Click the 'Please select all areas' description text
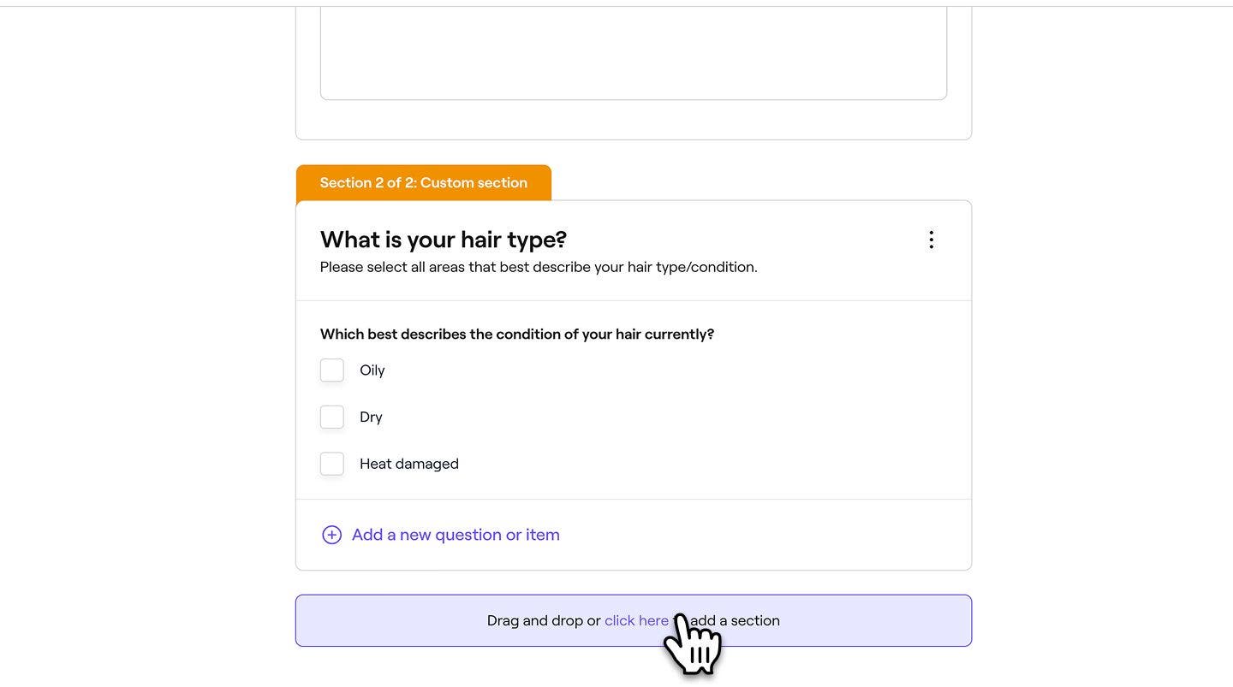 point(539,267)
